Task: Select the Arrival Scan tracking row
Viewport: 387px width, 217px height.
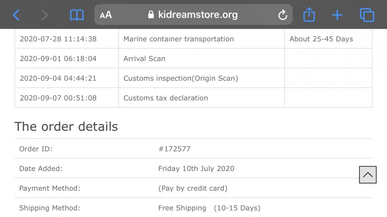Action: pyautogui.click(x=193, y=58)
